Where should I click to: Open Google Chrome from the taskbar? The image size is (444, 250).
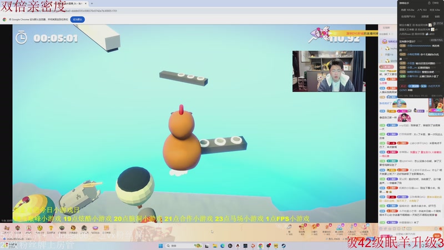point(260,246)
